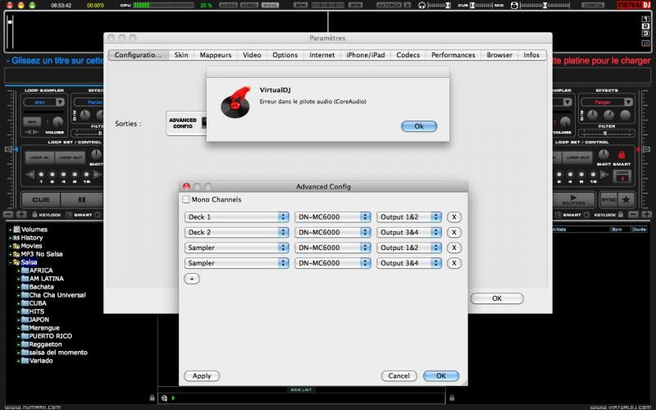The image size is (656, 410).
Task: Open the first Sampler source dropdown
Action: tap(236, 248)
